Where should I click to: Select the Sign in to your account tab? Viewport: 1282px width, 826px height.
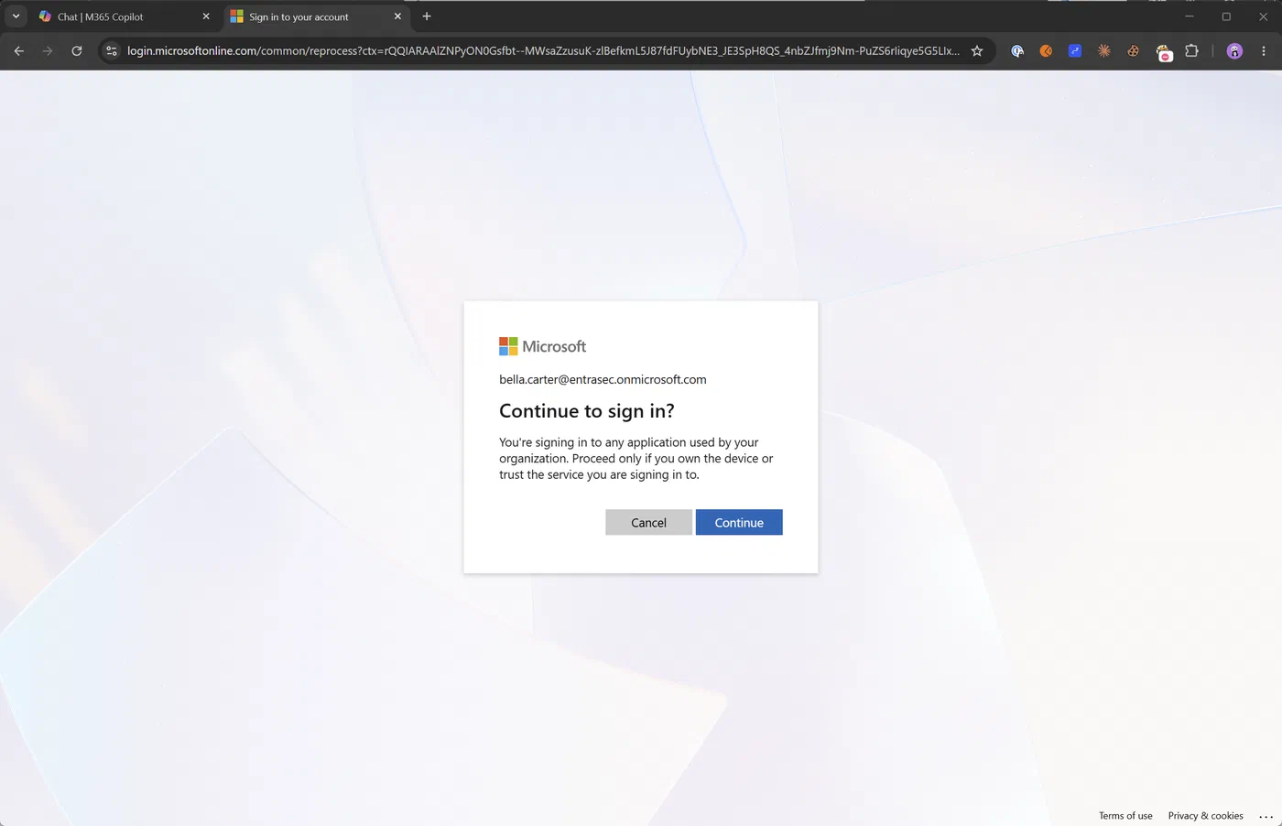pos(316,16)
